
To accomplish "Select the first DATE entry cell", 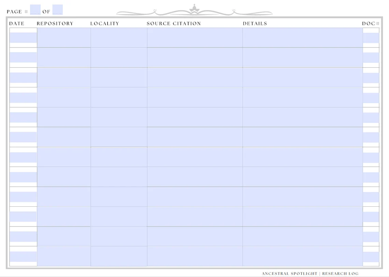I will pyautogui.click(x=23, y=38).
